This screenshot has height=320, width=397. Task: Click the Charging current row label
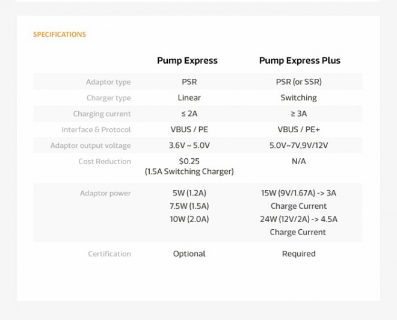click(102, 114)
